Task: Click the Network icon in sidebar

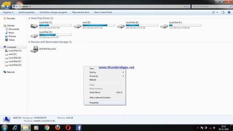Action: [5, 72]
